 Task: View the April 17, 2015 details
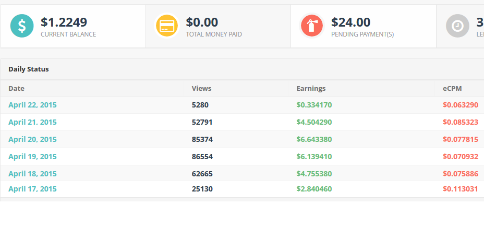pos(32,189)
